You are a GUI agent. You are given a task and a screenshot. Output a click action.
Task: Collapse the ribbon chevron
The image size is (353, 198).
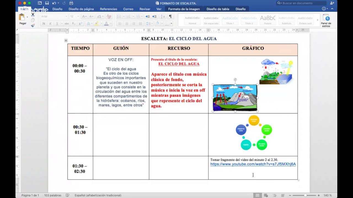(333, 9)
